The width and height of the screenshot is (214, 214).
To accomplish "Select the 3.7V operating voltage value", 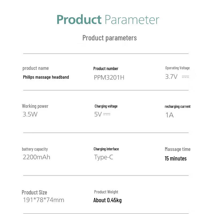I will point(171,77).
